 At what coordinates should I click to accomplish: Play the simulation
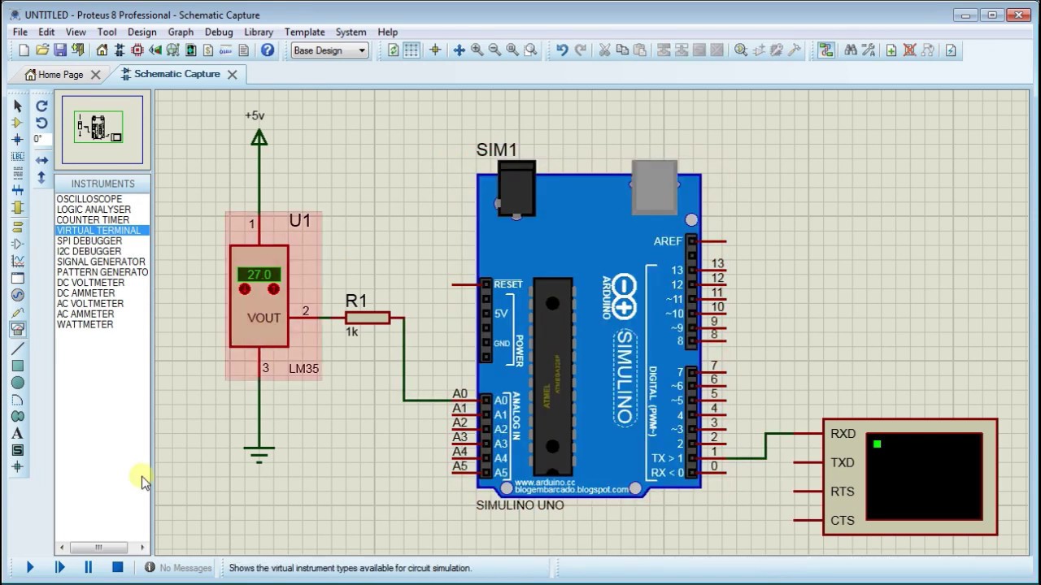[30, 567]
